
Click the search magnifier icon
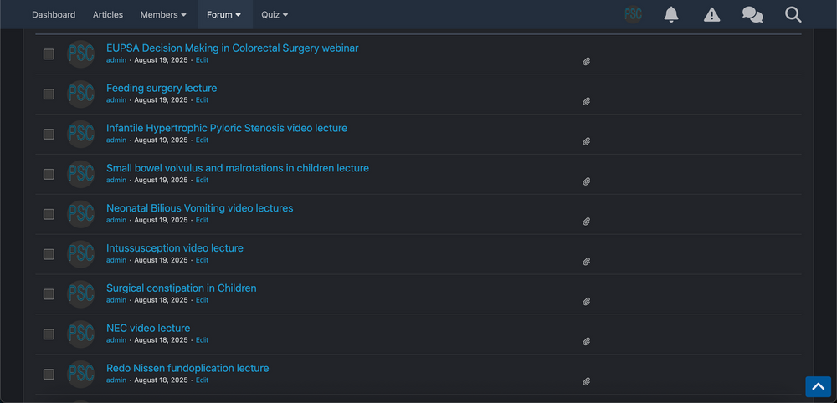click(793, 14)
